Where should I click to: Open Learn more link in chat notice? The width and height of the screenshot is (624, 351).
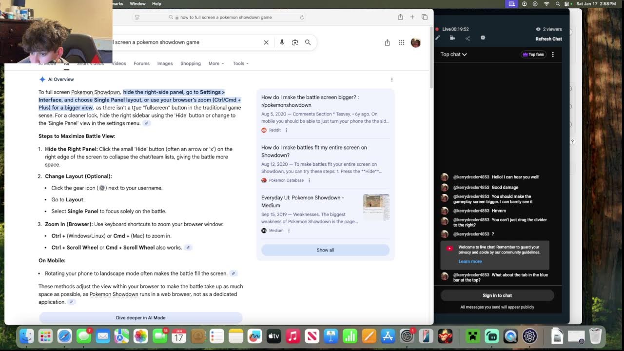pyautogui.click(x=470, y=261)
